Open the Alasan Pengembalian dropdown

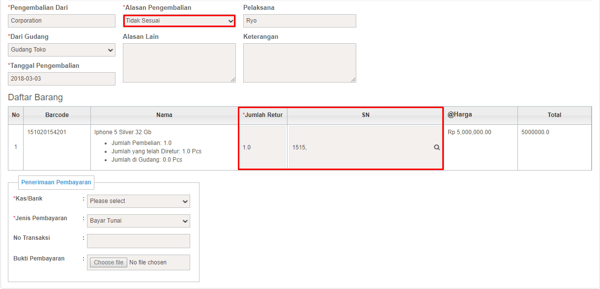(179, 21)
